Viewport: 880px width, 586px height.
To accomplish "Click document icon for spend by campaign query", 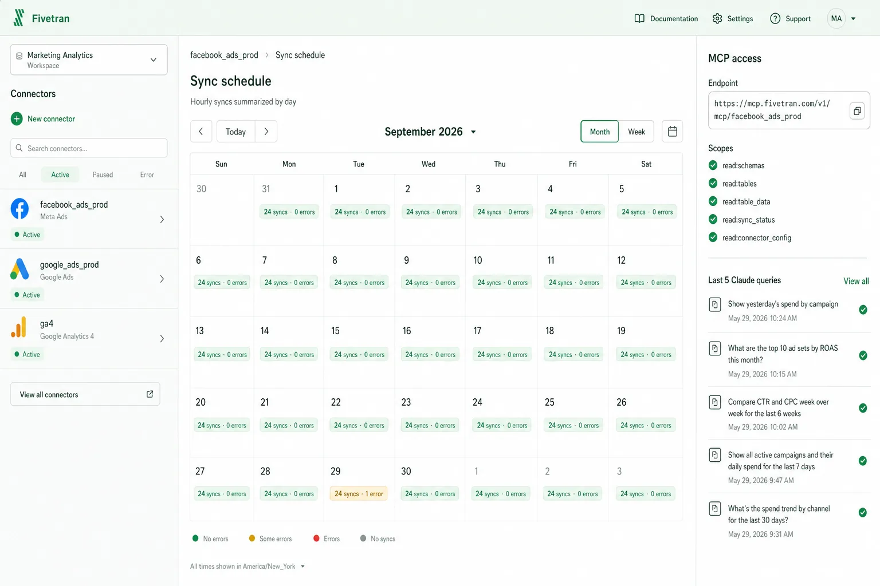I will tap(715, 304).
